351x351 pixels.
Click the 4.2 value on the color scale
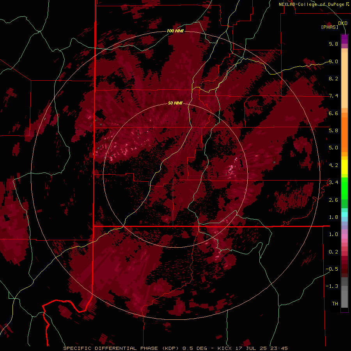click(333, 165)
